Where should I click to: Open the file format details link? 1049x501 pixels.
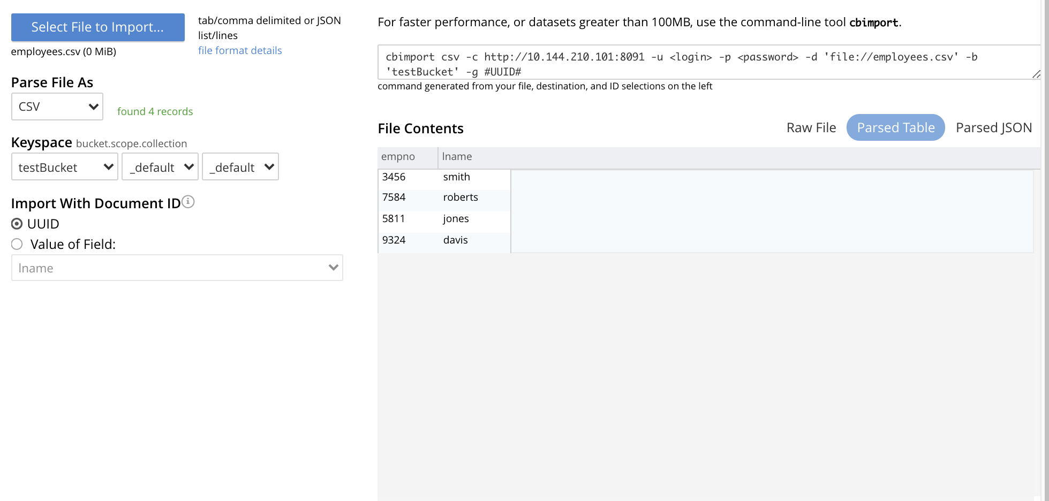[240, 50]
